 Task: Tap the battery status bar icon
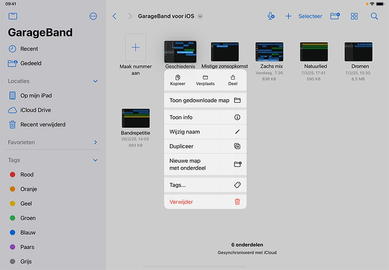point(380,4)
